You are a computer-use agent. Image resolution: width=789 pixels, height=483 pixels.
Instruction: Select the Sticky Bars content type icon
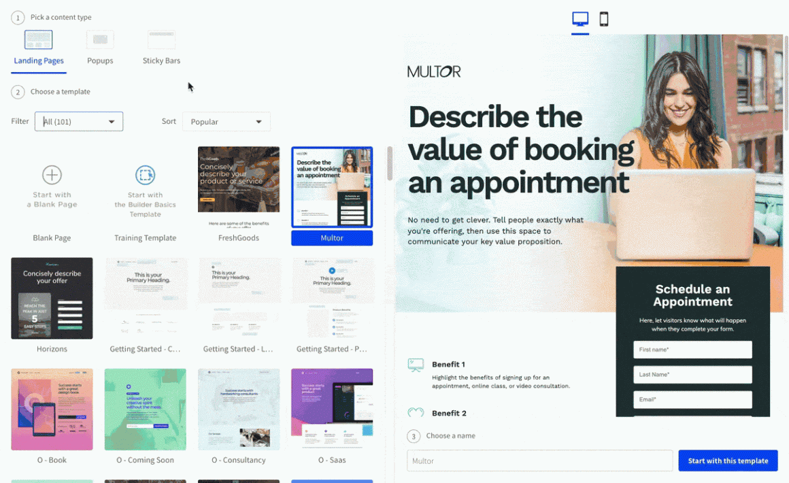[x=161, y=39]
